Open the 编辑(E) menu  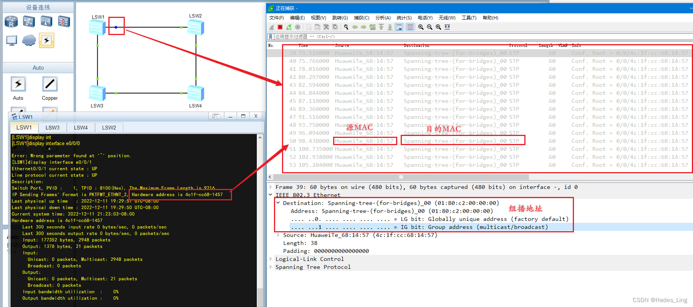(297, 18)
